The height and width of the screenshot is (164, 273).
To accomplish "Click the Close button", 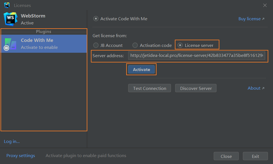I will pyautogui.click(x=226, y=156).
